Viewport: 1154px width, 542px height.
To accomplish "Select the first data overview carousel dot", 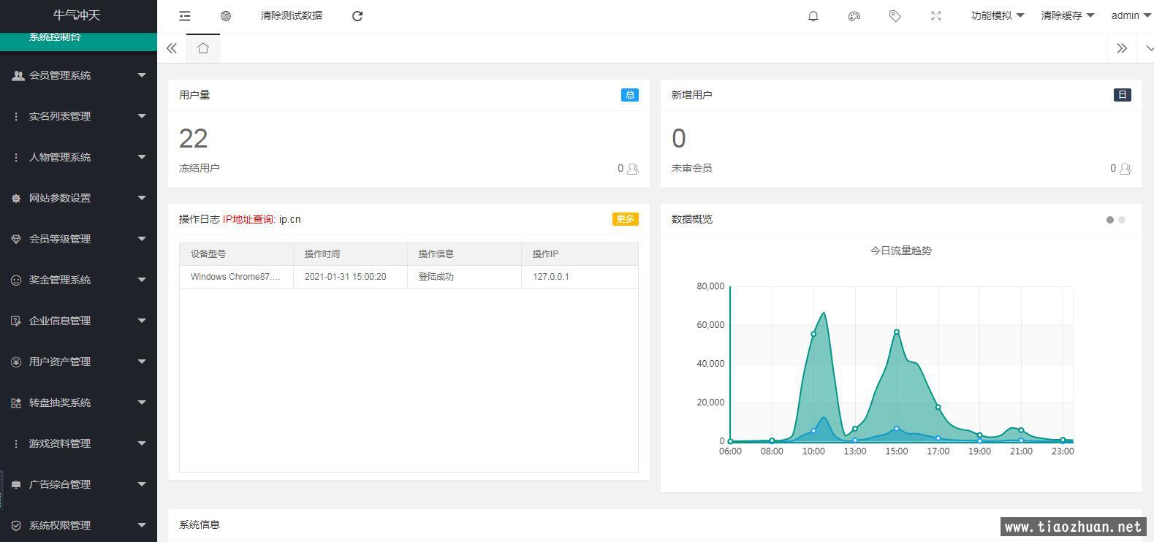I will 1110,220.
